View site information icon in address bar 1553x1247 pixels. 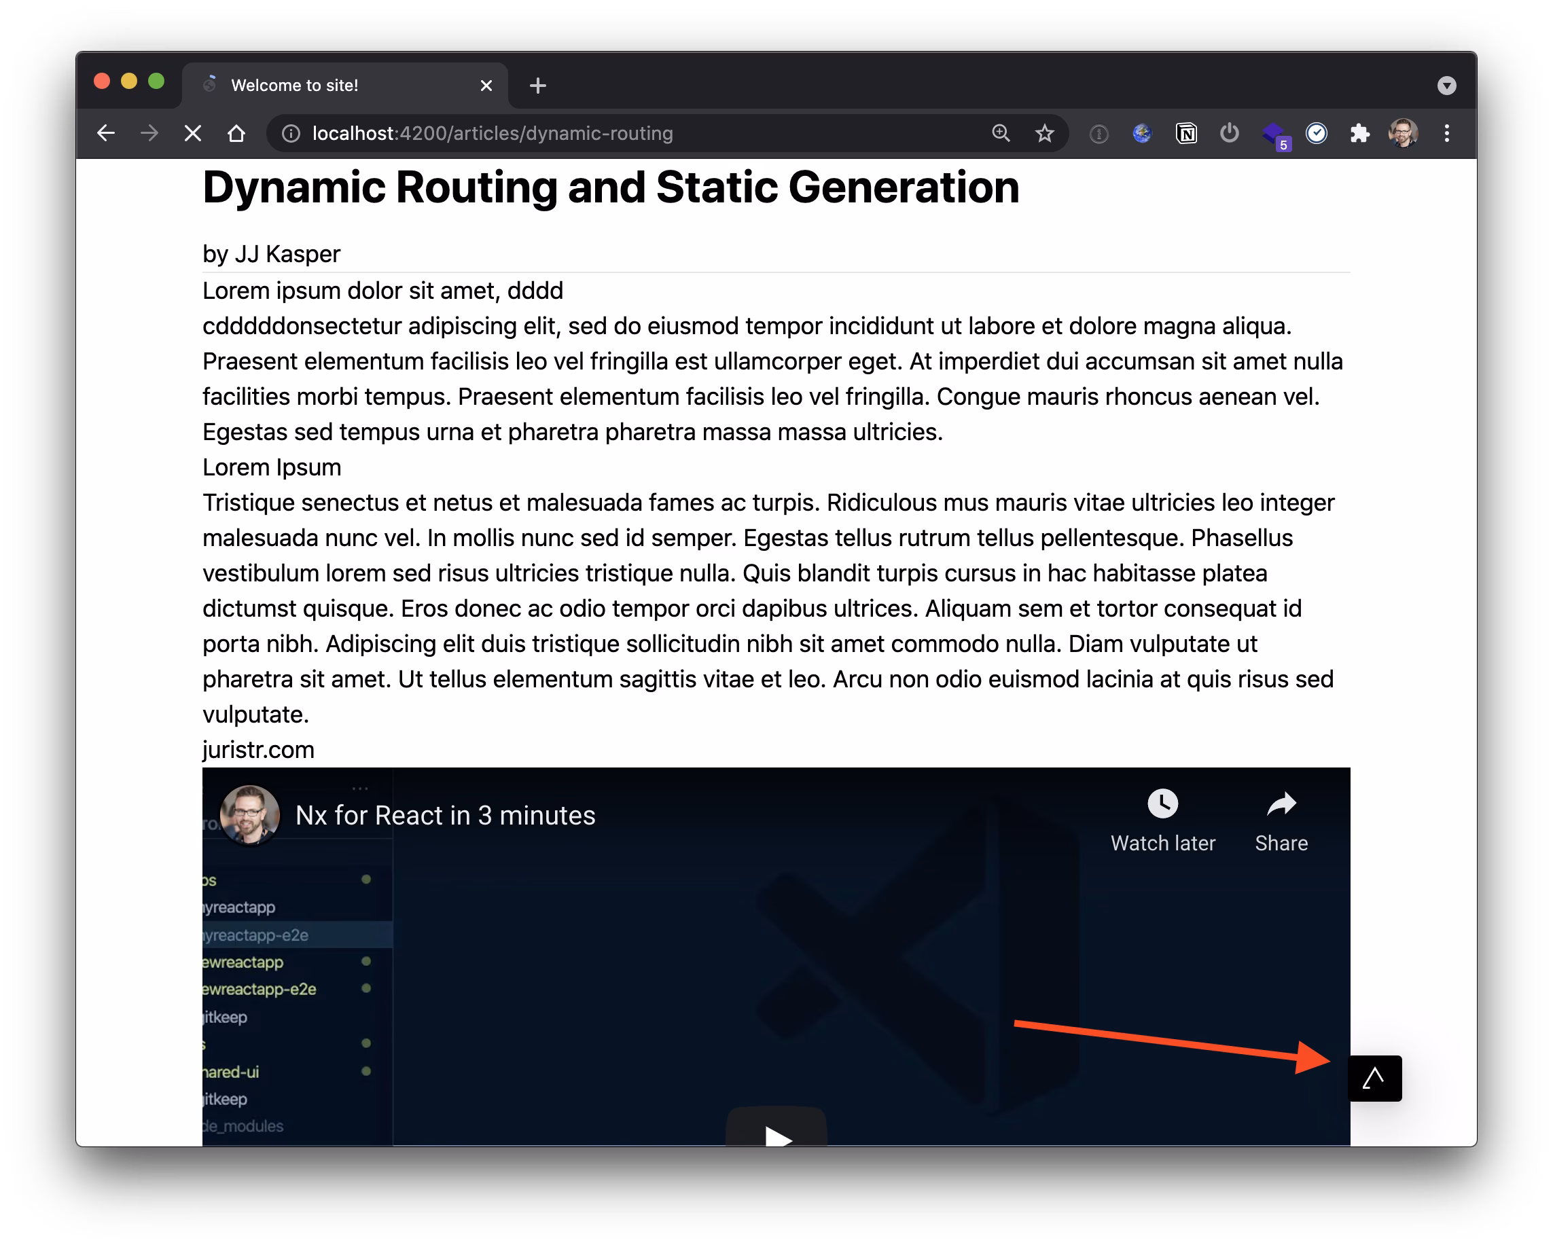tap(291, 133)
